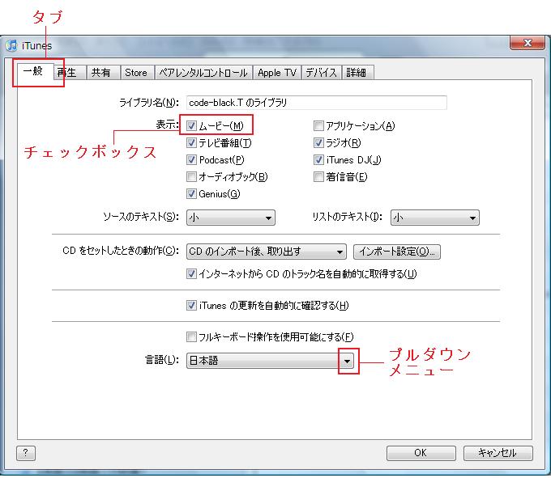Enable the オーディオブック(B) checkbox
The width and height of the screenshot is (551, 478).
191,177
